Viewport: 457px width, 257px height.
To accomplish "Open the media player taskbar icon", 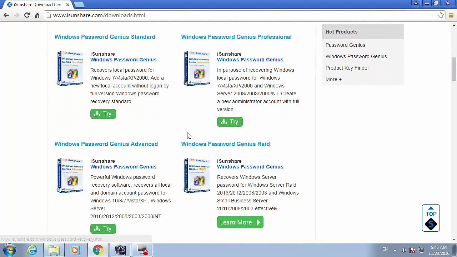I will pyautogui.click(x=75, y=250).
